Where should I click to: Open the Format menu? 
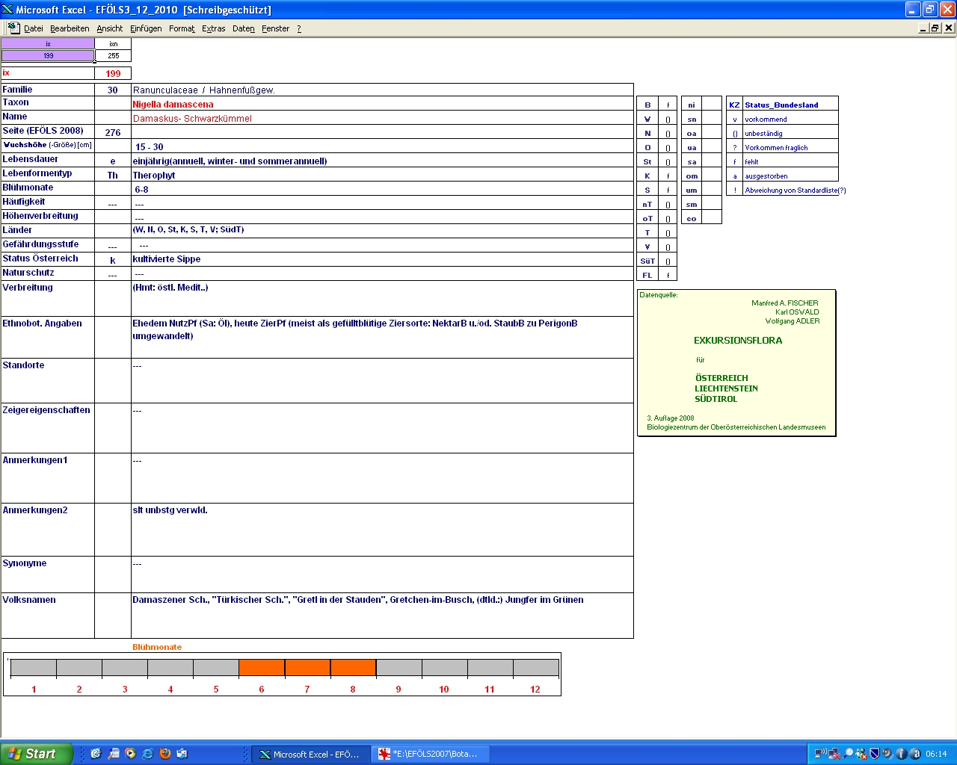182,28
